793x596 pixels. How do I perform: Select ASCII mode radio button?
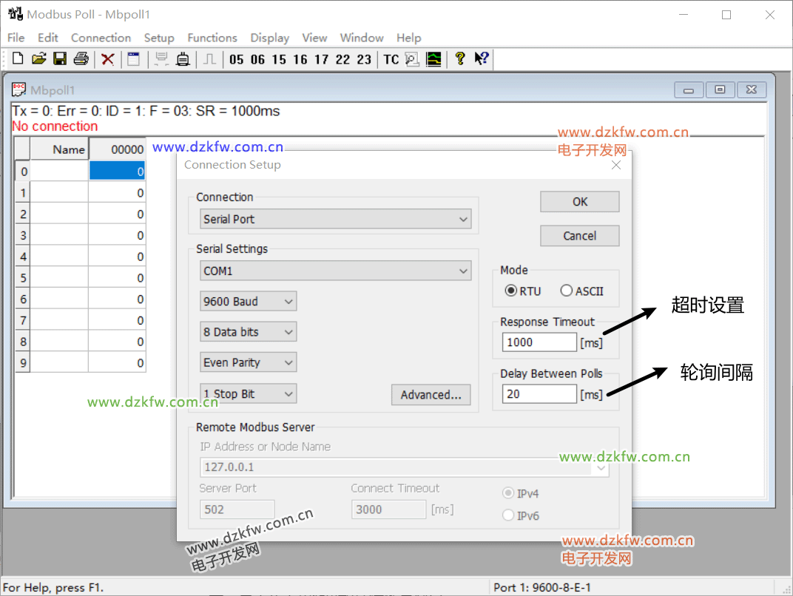click(567, 291)
